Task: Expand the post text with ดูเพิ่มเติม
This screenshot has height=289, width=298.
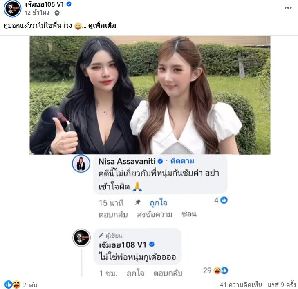Action: tap(102, 26)
